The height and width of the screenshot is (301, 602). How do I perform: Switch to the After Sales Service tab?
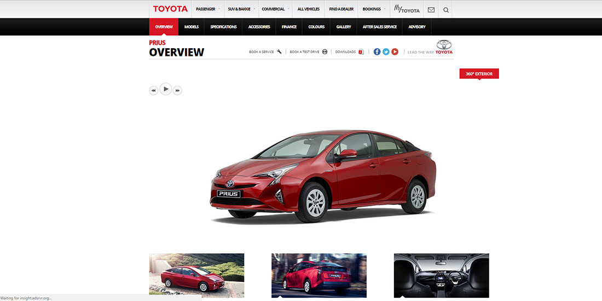click(x=380, y=27)
